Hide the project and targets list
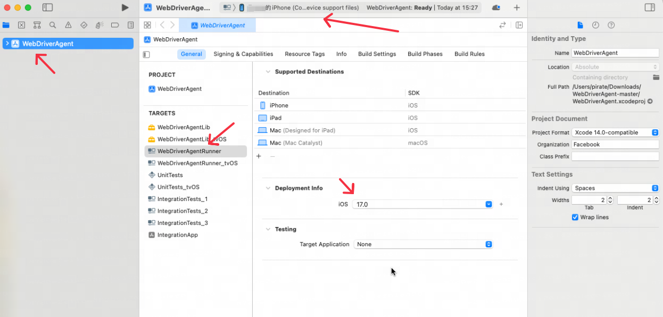 (146, 54)
